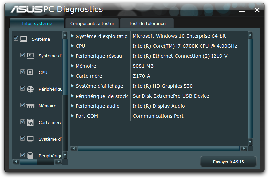
Task: Click the network globe icon in sidebar
Action: pyautogui.click(x=30, y=89)
